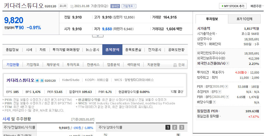Select 컨센서스 sub-tab
Viewport: 265px width, 136px height.
pos(93,65)
